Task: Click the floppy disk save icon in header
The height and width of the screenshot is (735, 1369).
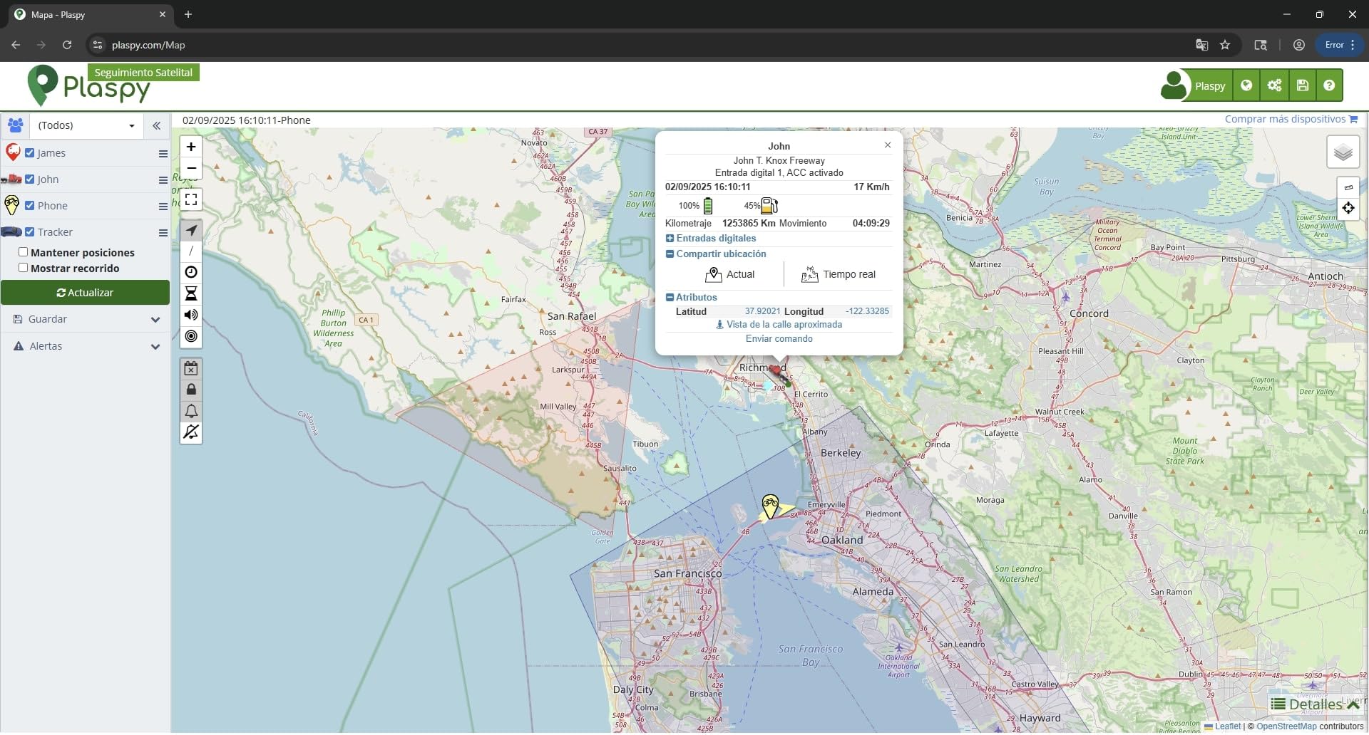Action: coord(1302,85)
